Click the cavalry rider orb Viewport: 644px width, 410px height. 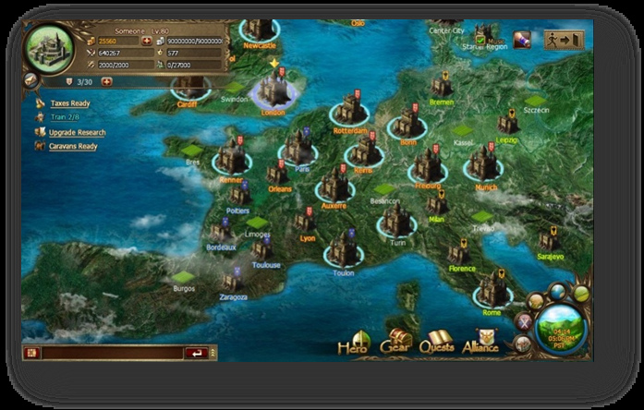(522, 344)
